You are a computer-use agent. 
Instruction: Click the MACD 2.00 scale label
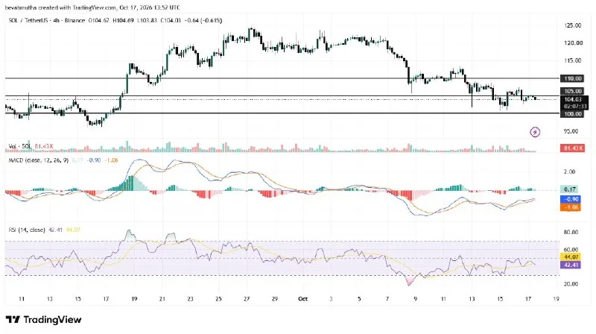click(x=569, y=171)
